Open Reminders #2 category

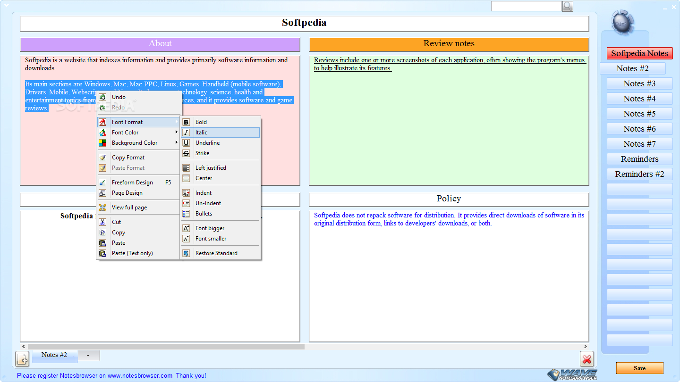point(639,174)
